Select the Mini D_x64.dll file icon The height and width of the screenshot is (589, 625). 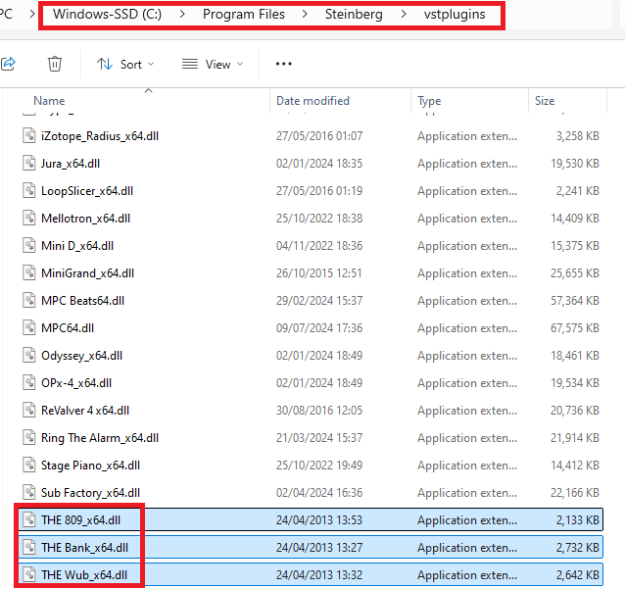tap(29, 246)
